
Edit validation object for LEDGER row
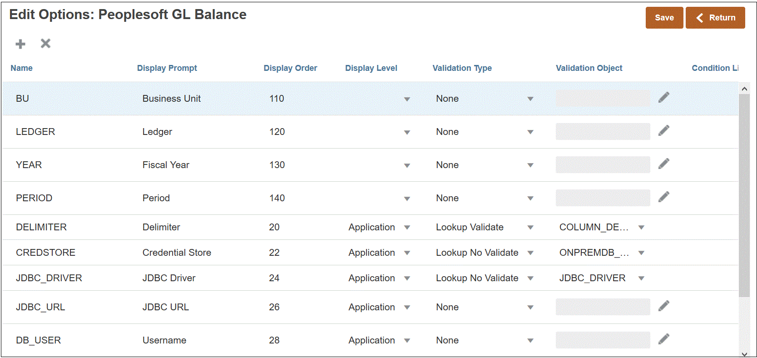point(663,131)
